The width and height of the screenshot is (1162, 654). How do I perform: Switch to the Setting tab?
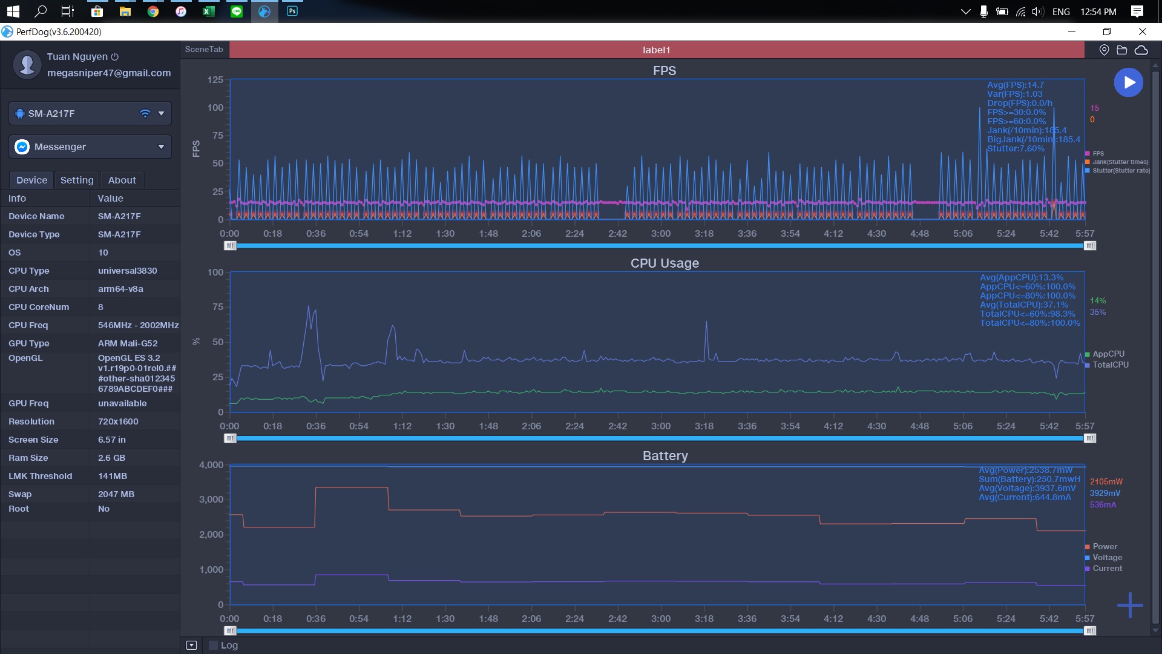point(77,180)
